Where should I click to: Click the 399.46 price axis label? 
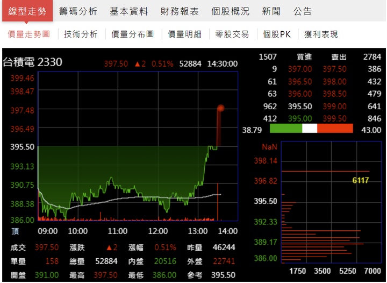pos(22,78)
